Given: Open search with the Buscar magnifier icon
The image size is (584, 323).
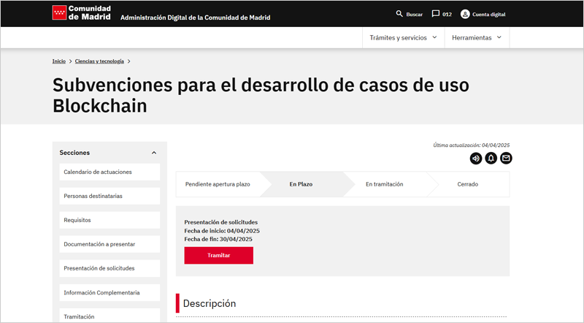Looking at the screenshot, I should 399,14.
